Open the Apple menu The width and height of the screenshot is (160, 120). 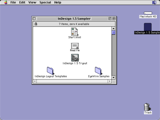point(6,2)
